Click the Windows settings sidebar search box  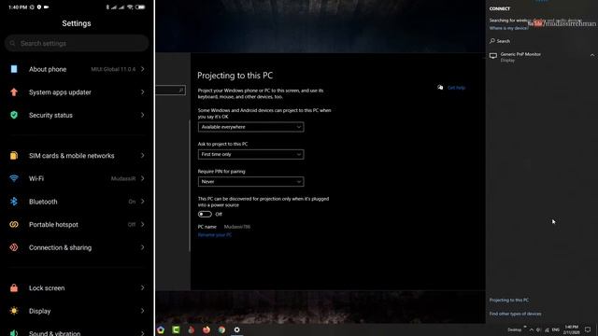click(x=170, y=90)
